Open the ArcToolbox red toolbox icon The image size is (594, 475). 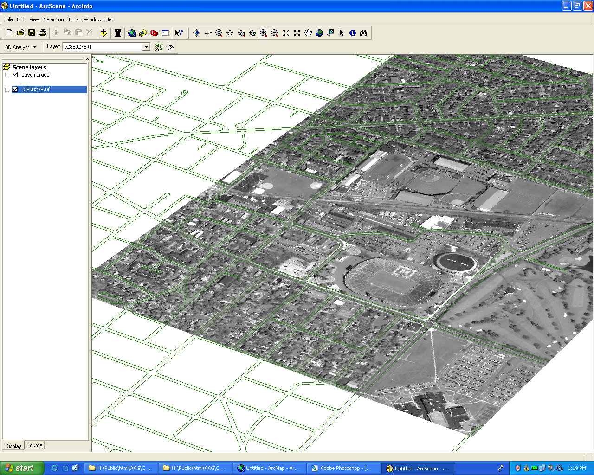click(154, 33)
